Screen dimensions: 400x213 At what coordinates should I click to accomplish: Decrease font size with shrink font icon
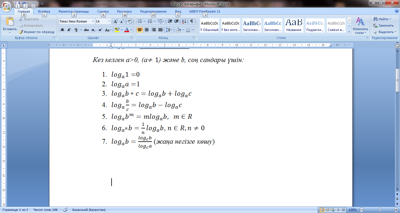pos(122,21)
